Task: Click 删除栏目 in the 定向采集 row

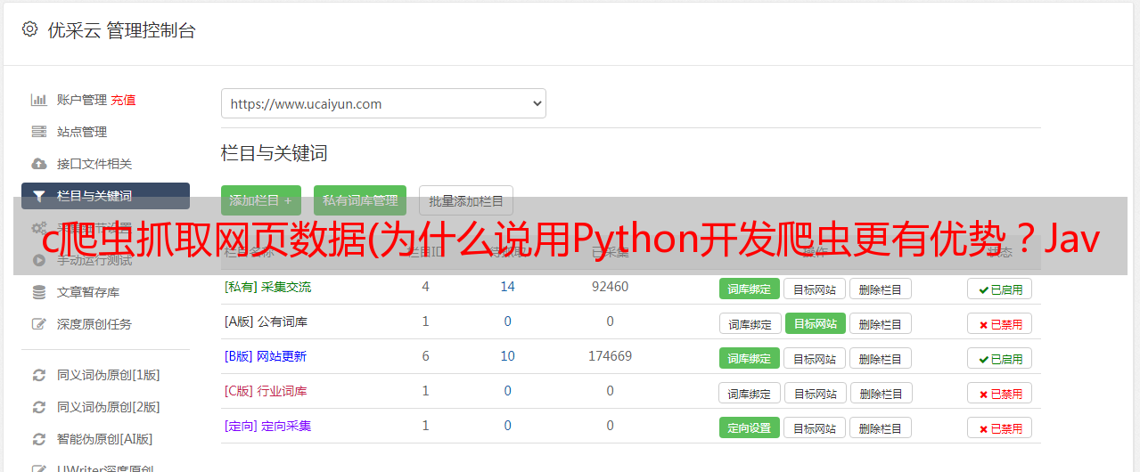Action: pyautogui.click(x=880, y=427)
